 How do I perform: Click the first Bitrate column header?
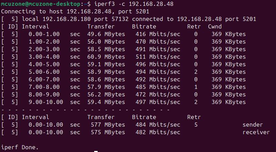coord(144,27)
